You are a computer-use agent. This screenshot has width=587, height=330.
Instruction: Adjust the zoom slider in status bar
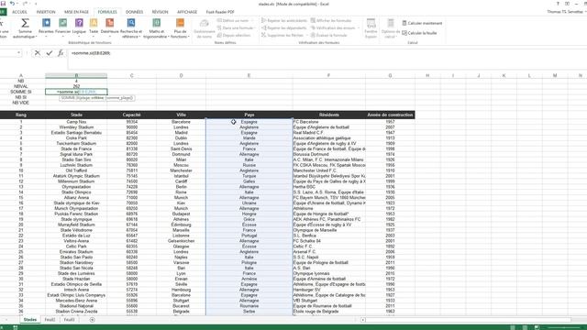click(x=563, y=327)
